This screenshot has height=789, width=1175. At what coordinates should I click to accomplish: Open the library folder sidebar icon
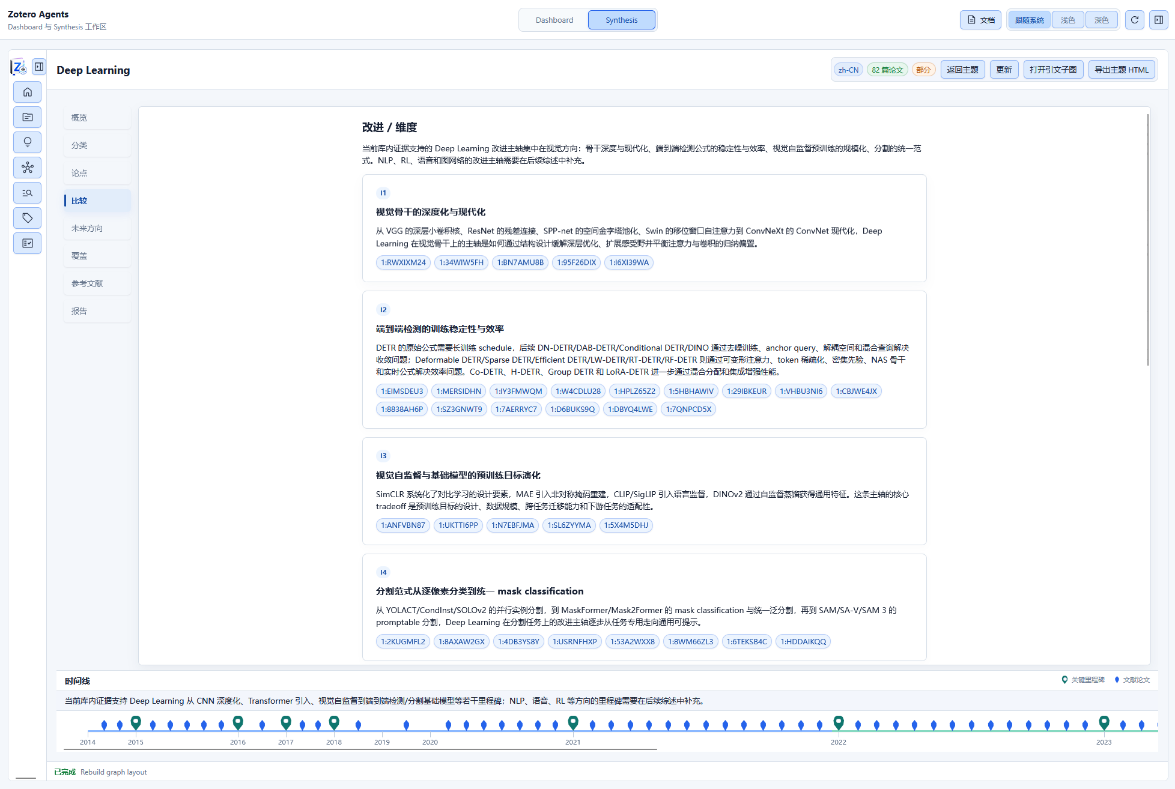[28, 117]
